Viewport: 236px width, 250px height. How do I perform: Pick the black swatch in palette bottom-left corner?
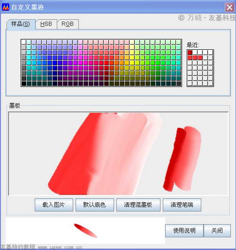point(24,83)
